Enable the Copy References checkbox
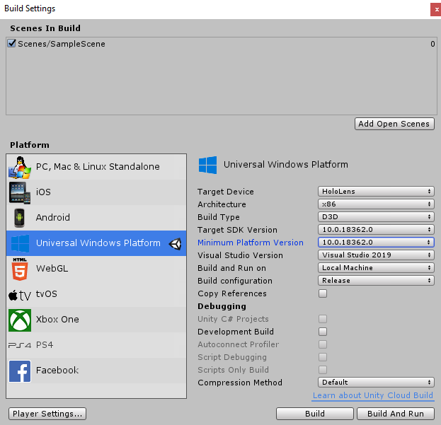441x425 pixels. [323, 293]
